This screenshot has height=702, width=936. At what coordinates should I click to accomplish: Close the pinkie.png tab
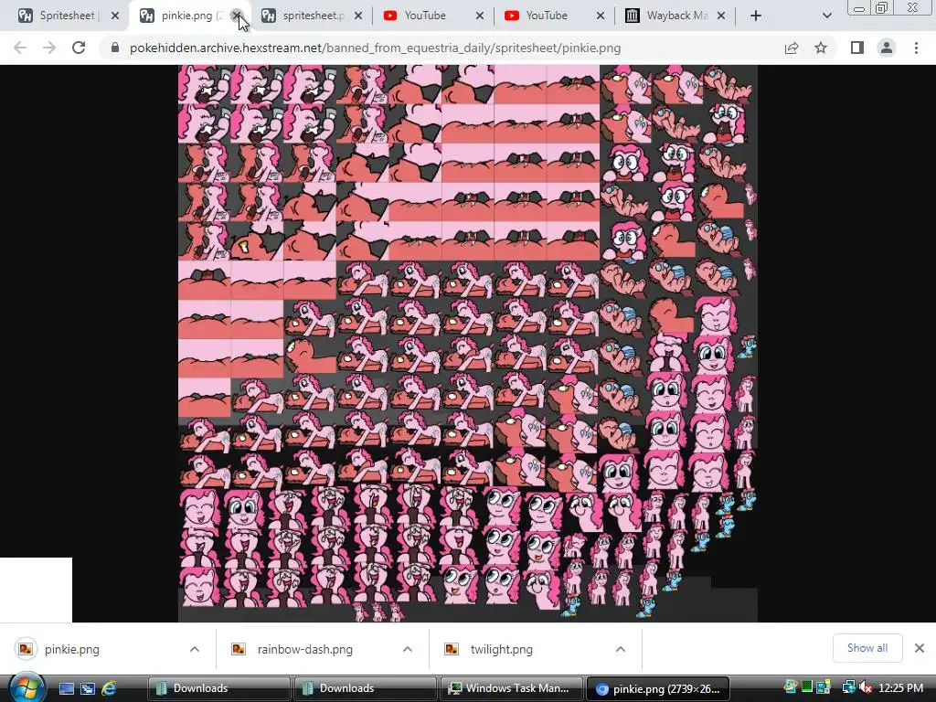pos(237,16)
